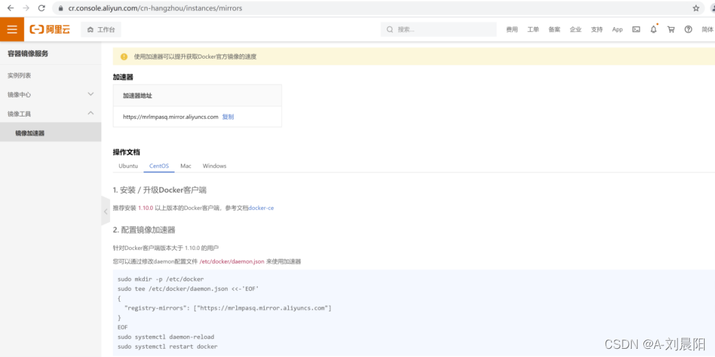This screenshot has height=357, width=715.
Task: Open the notifications bell
Action: [654, 29]
